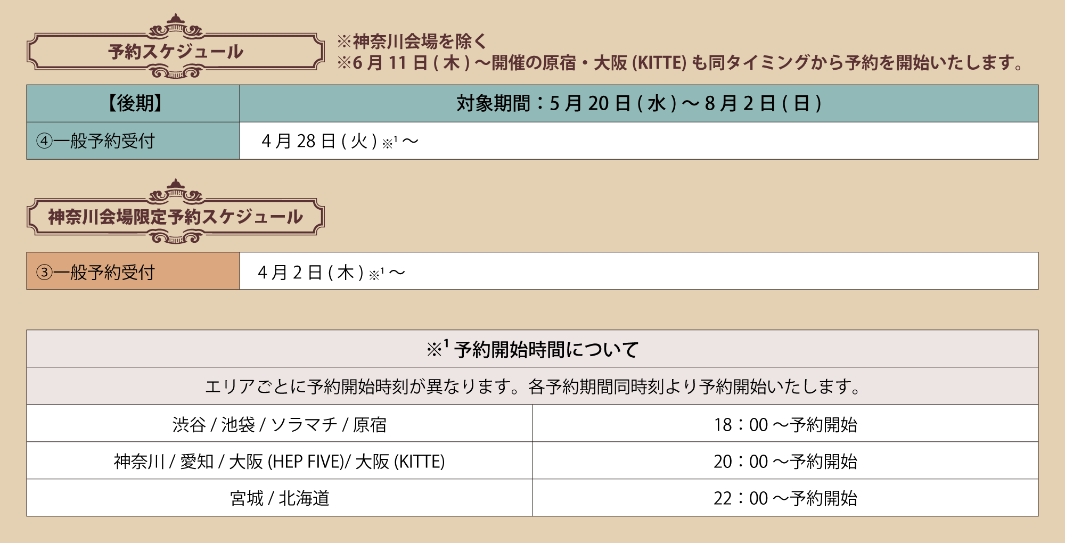The image size is (1065, 543).
Task: Select the 【後期】 header cell
Action: pyautogui.click(x=133, y=103)
